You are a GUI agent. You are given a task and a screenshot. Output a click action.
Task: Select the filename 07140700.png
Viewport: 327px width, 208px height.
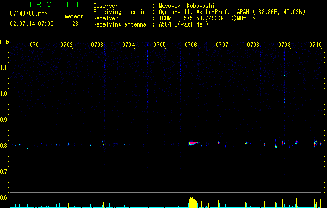(x=29, y=14)
